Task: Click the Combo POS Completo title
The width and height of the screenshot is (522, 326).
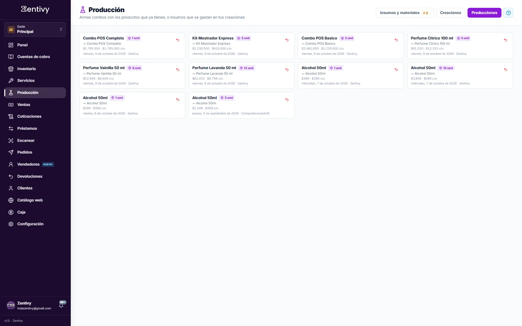Action: 103,38
